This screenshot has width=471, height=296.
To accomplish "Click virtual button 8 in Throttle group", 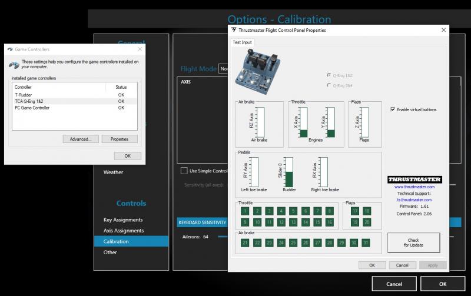I will coord(330,211).
